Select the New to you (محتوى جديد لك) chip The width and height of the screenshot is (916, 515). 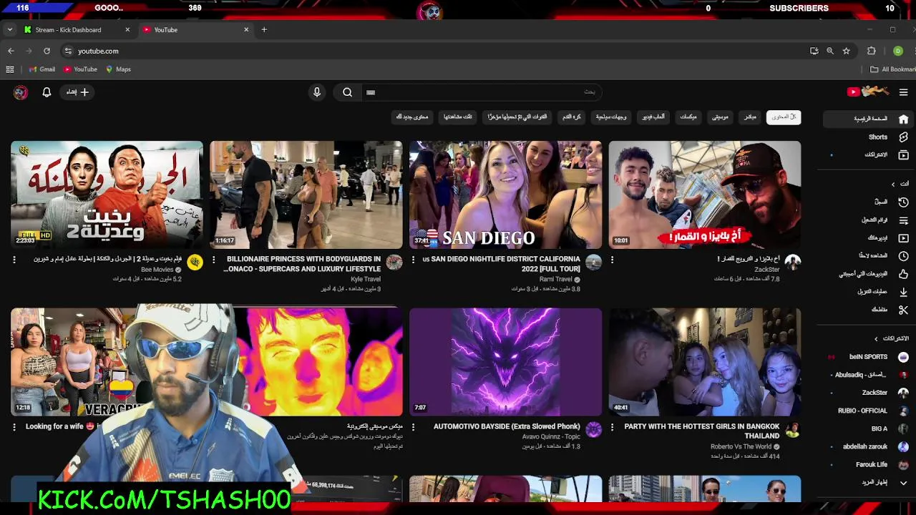pos(411,117)
